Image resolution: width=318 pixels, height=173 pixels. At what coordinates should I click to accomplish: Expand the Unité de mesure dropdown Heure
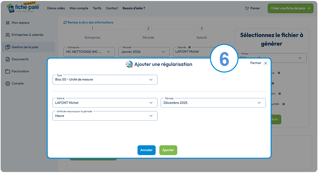click(x=105, y=116)
